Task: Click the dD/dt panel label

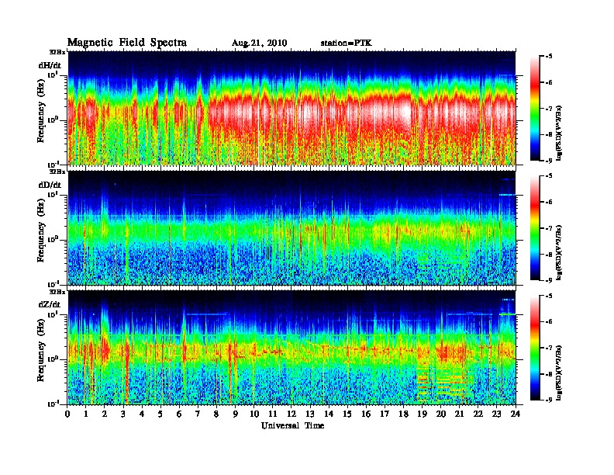Action: pos(50,185)
